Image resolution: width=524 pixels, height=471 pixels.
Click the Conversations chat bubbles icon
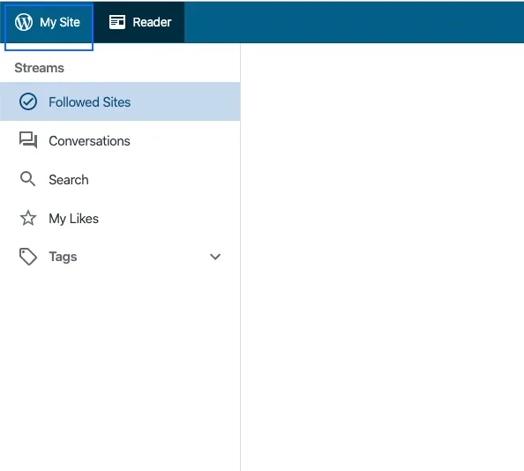28,140
